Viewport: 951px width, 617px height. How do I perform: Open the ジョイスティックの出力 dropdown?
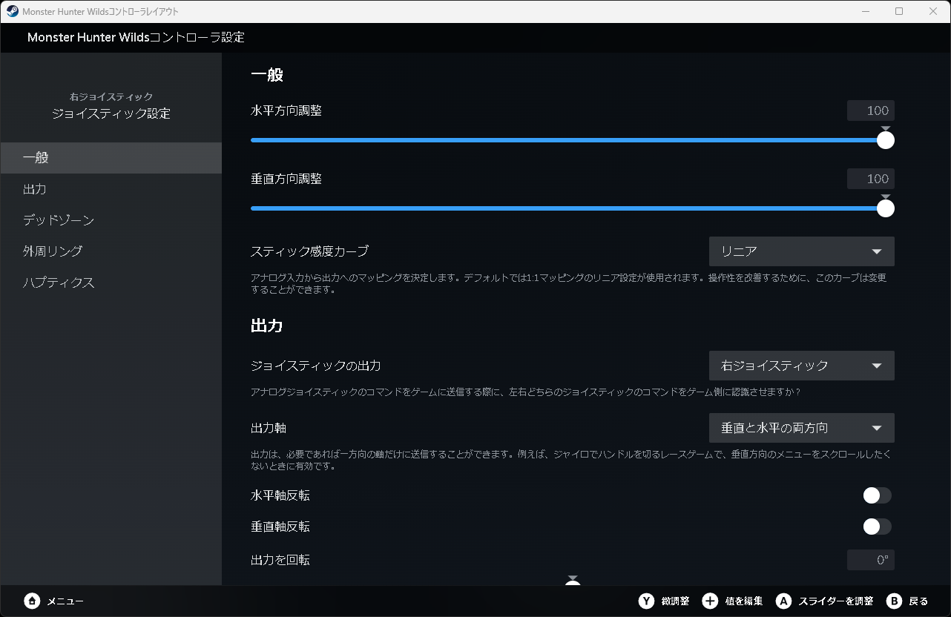801,365
